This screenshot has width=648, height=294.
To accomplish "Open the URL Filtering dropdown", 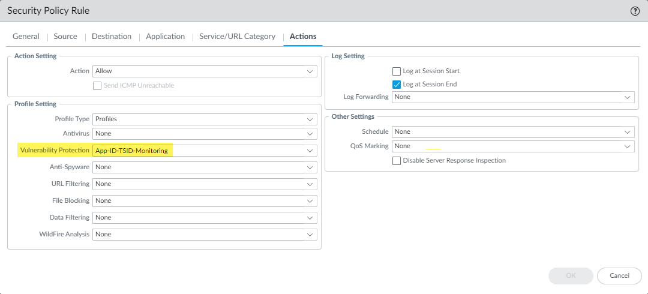I will (x=205, y=184).
